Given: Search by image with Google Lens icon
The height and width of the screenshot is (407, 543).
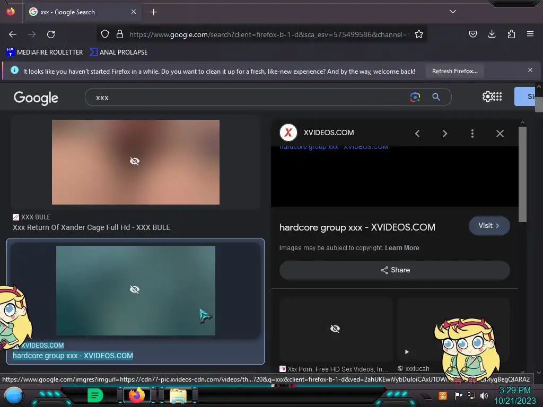Looking at the screenshot, I should pyautogui.click(x=415, y=98).
